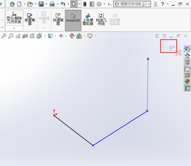Print using the printer icon
Viewport: 191px width, 166px height.
(52, 4)
